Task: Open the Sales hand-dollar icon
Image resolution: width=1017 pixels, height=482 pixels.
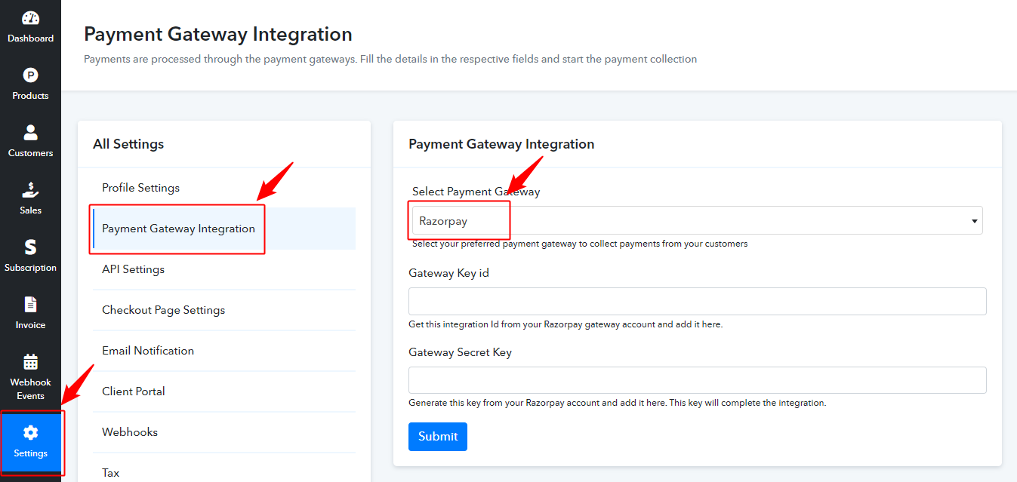Action: [x=30, y=190]
